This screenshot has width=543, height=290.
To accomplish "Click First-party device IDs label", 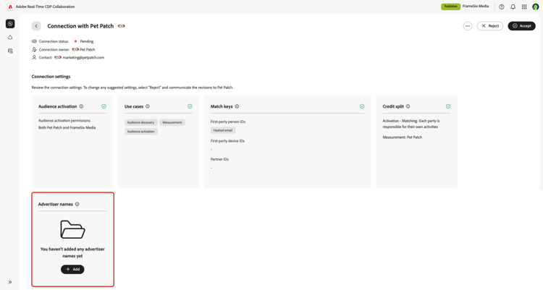I will point(227,141).
